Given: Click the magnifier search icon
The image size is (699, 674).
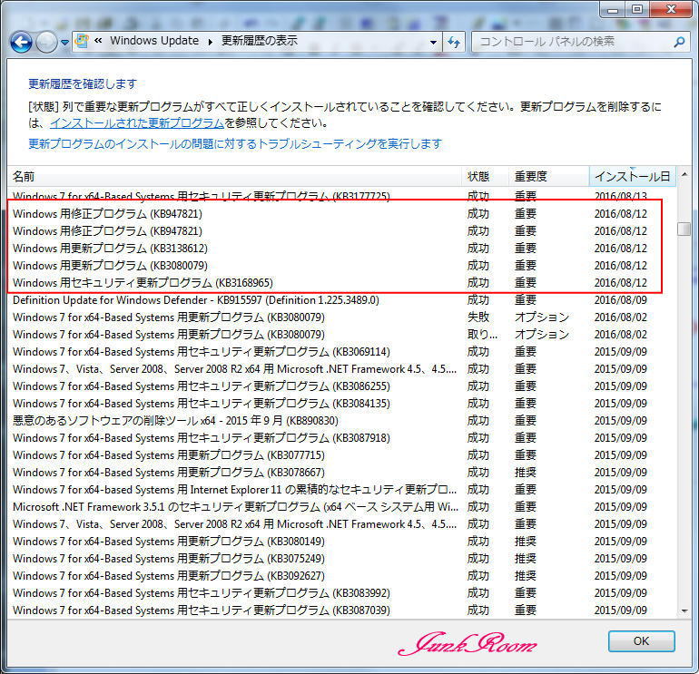Looking at the screenshot, I should [679, 42].
